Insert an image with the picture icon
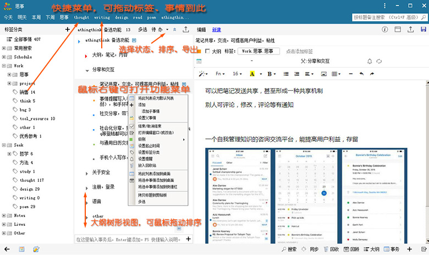 coord(323,74)
